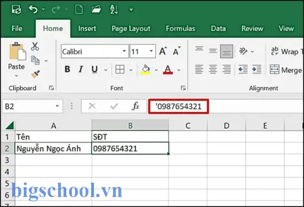Open the Name Box dropdown arrow
Screen dimensions: 304x207
click(x=57, y=106)
